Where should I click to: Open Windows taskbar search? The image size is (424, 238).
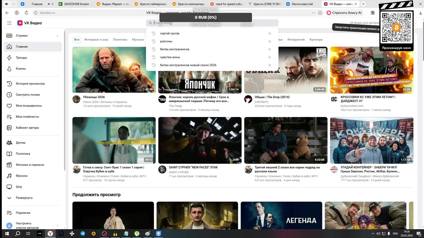click(18, 234)
